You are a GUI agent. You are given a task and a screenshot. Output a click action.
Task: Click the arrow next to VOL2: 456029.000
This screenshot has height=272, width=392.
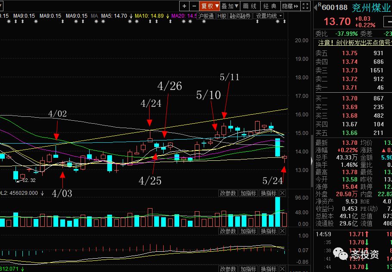(43, 193)
